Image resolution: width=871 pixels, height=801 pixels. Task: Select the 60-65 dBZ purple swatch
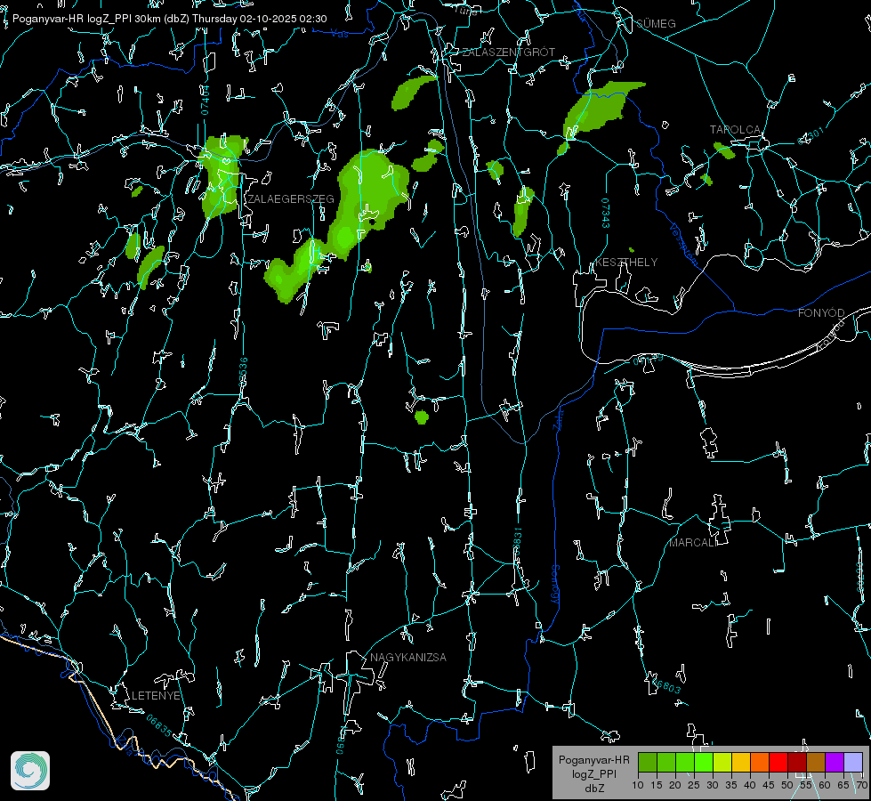pyautogui.click(x=835, y=762)
